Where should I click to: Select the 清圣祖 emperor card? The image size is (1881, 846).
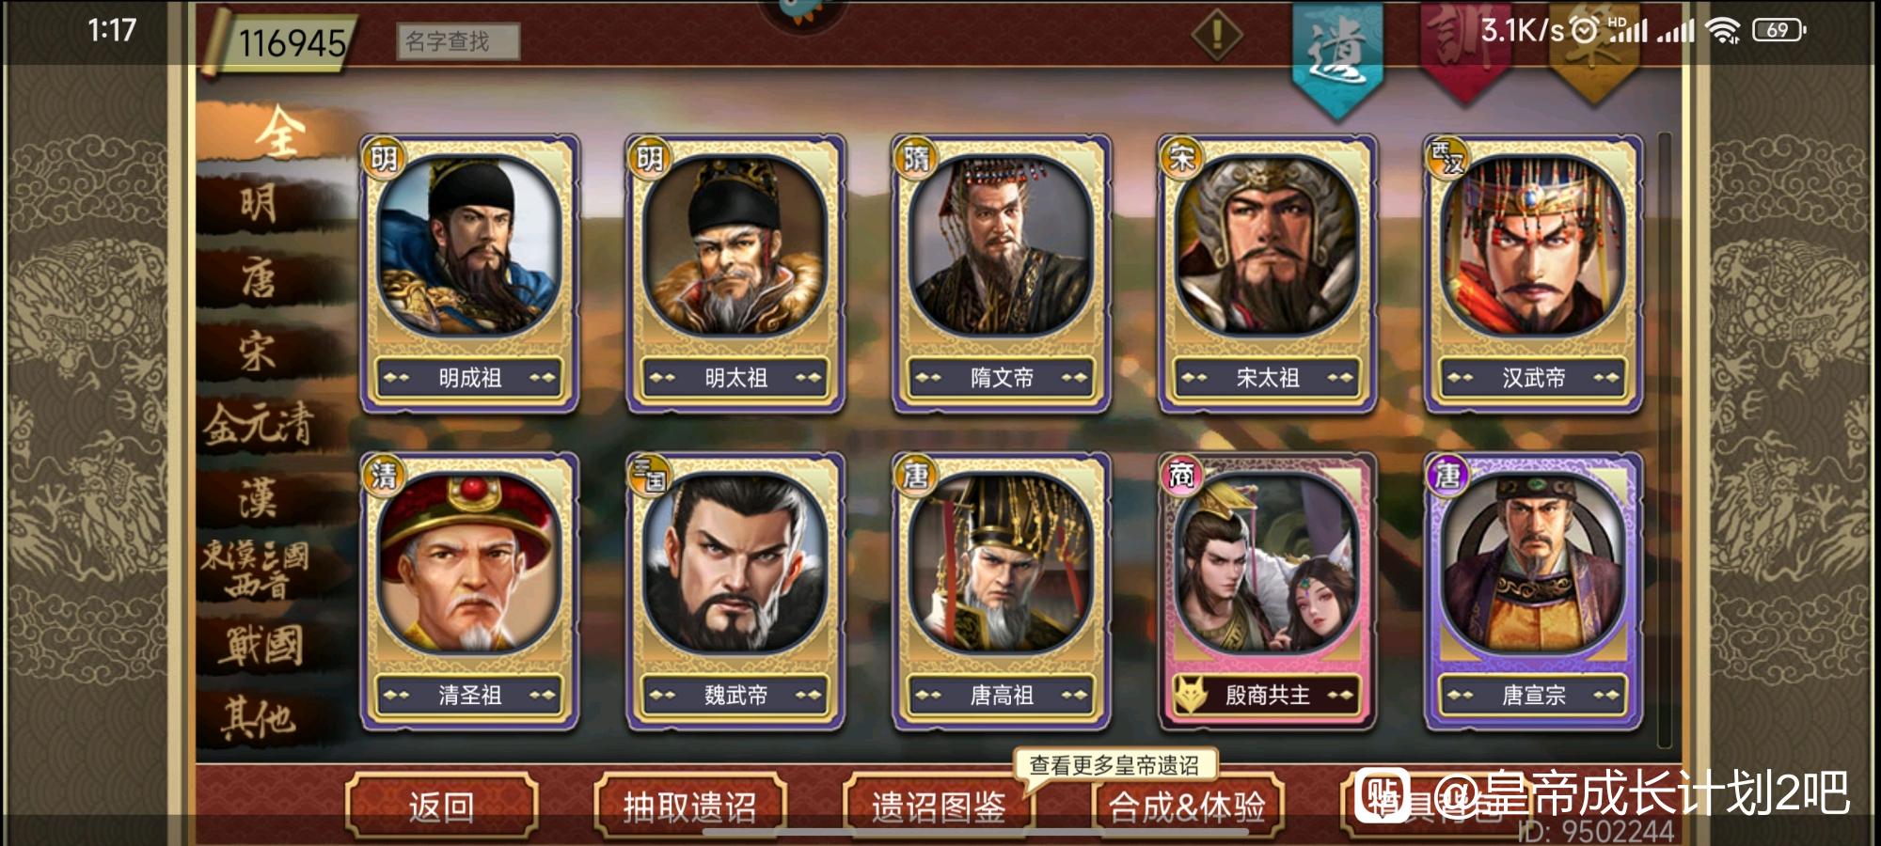(x=469, y=591)
